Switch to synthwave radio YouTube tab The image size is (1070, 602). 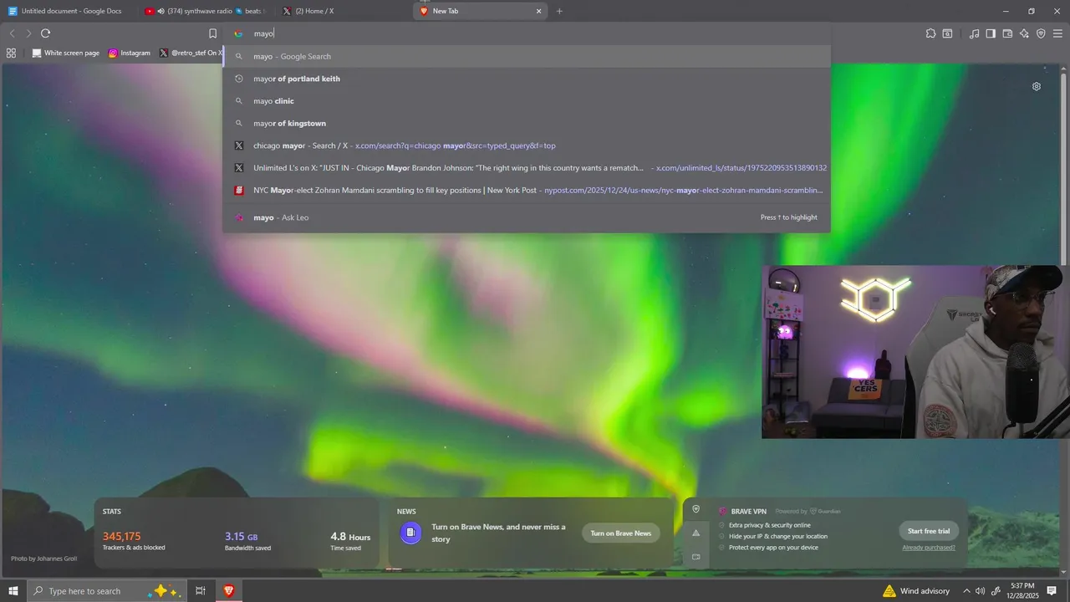(204, 11)
